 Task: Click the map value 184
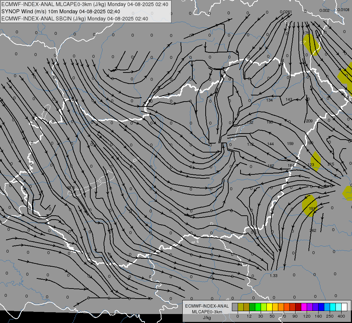[x=291, y=165]
